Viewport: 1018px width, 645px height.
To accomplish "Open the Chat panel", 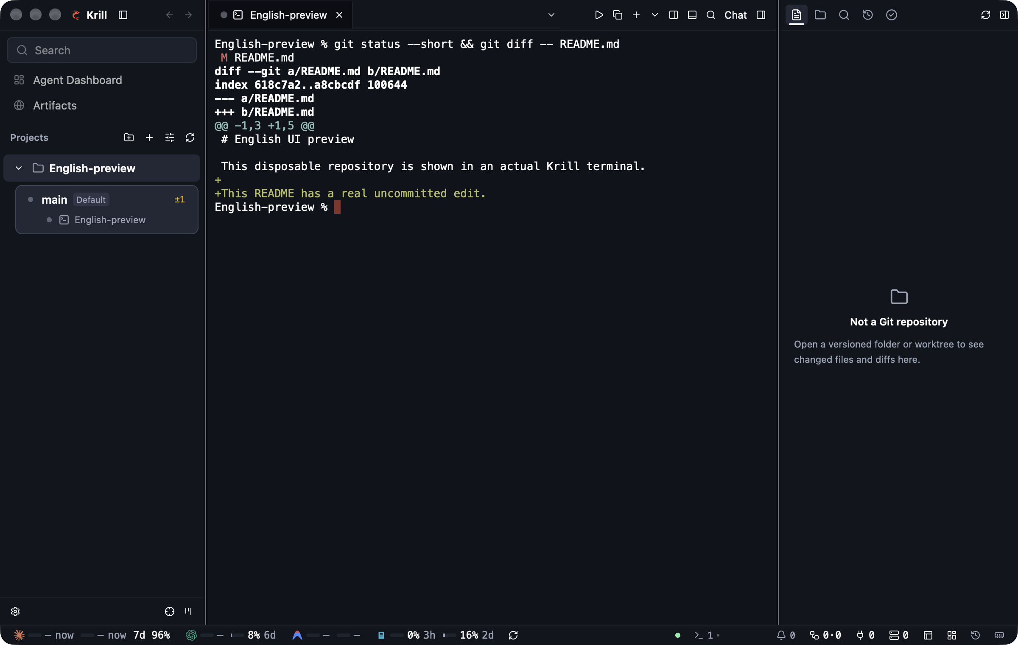I will pos(736,15).
